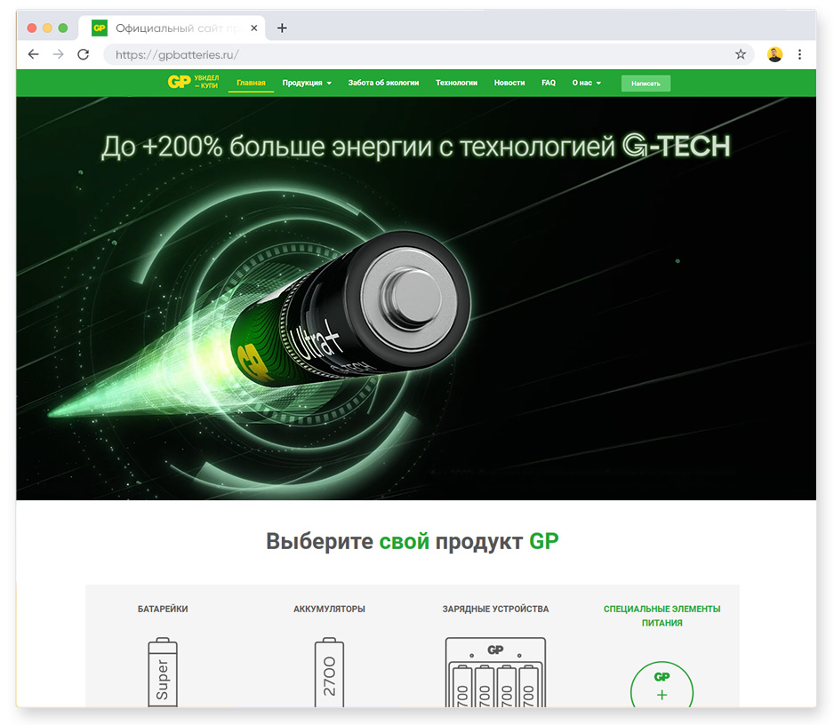Open the Новости menu item
The image size is (834, 725).
509,83
